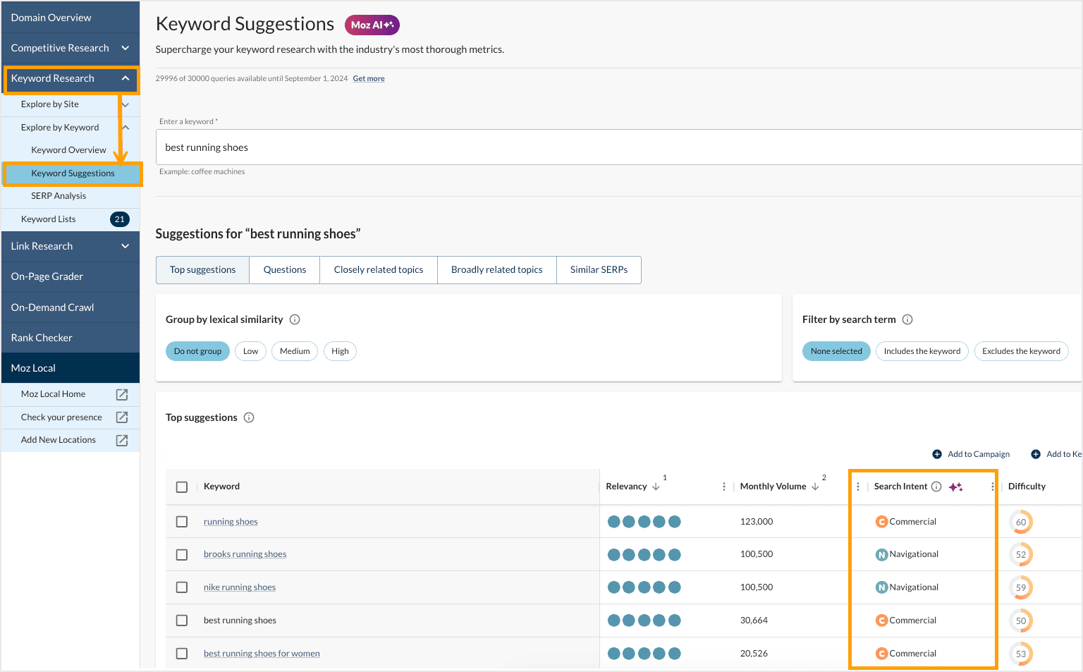Image resolution: width=1083 pixels, height=672 pixels.
Task: Open the Closely related topics tab
Action: 379,270
